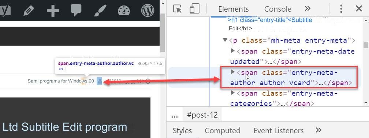Collapse the mh-meta entry-meta paragraph node
This screenshot has width=369, height=138.
pyautogui.click(x=225, y=40)
